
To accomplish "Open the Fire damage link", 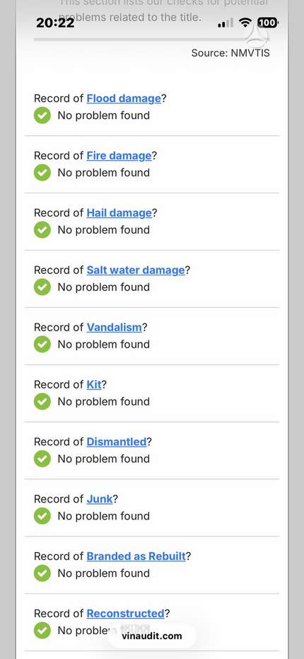I will 119,156.
